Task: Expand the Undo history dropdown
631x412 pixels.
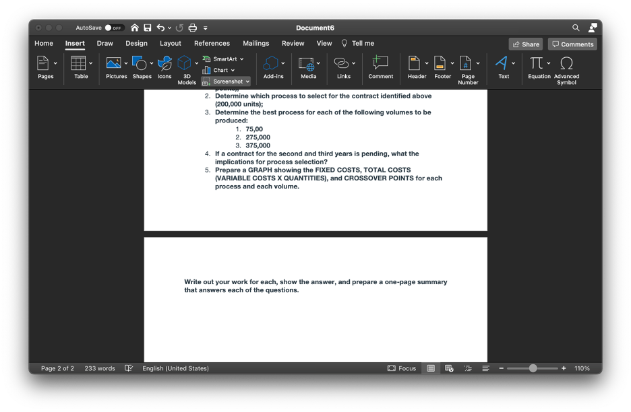Action: 169,28
